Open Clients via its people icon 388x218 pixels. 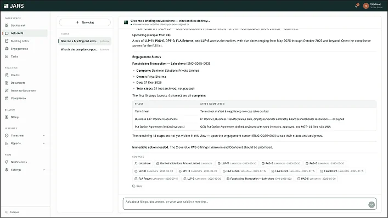click(7, 75)
